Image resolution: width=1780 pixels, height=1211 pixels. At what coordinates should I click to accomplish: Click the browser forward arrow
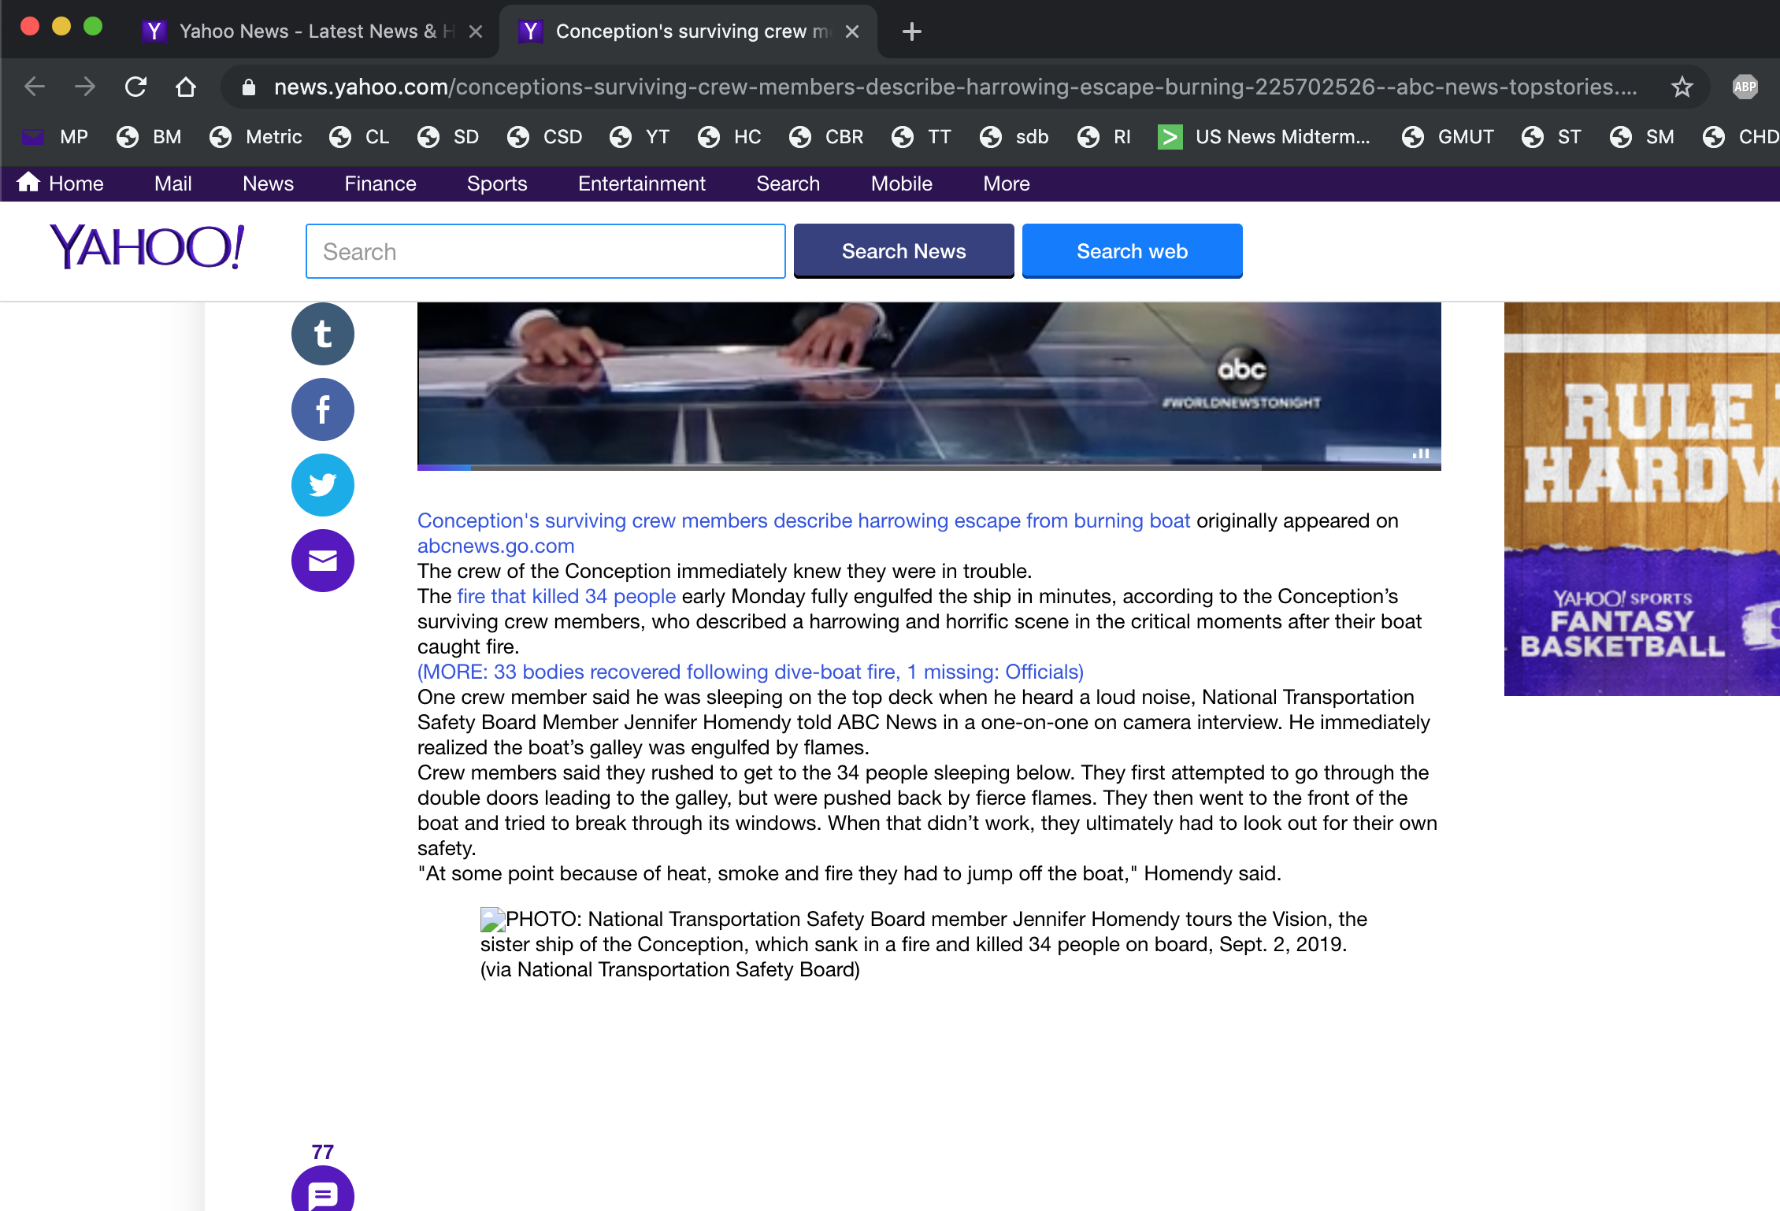85,87
